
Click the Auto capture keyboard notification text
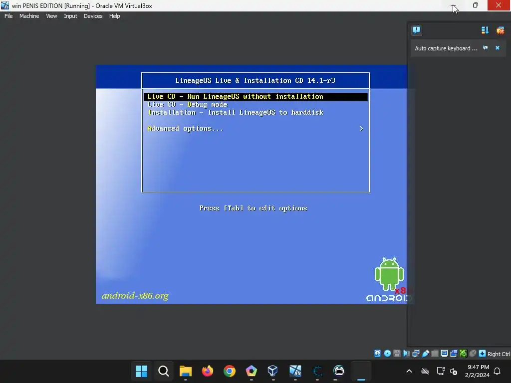[x=446, y=48]
